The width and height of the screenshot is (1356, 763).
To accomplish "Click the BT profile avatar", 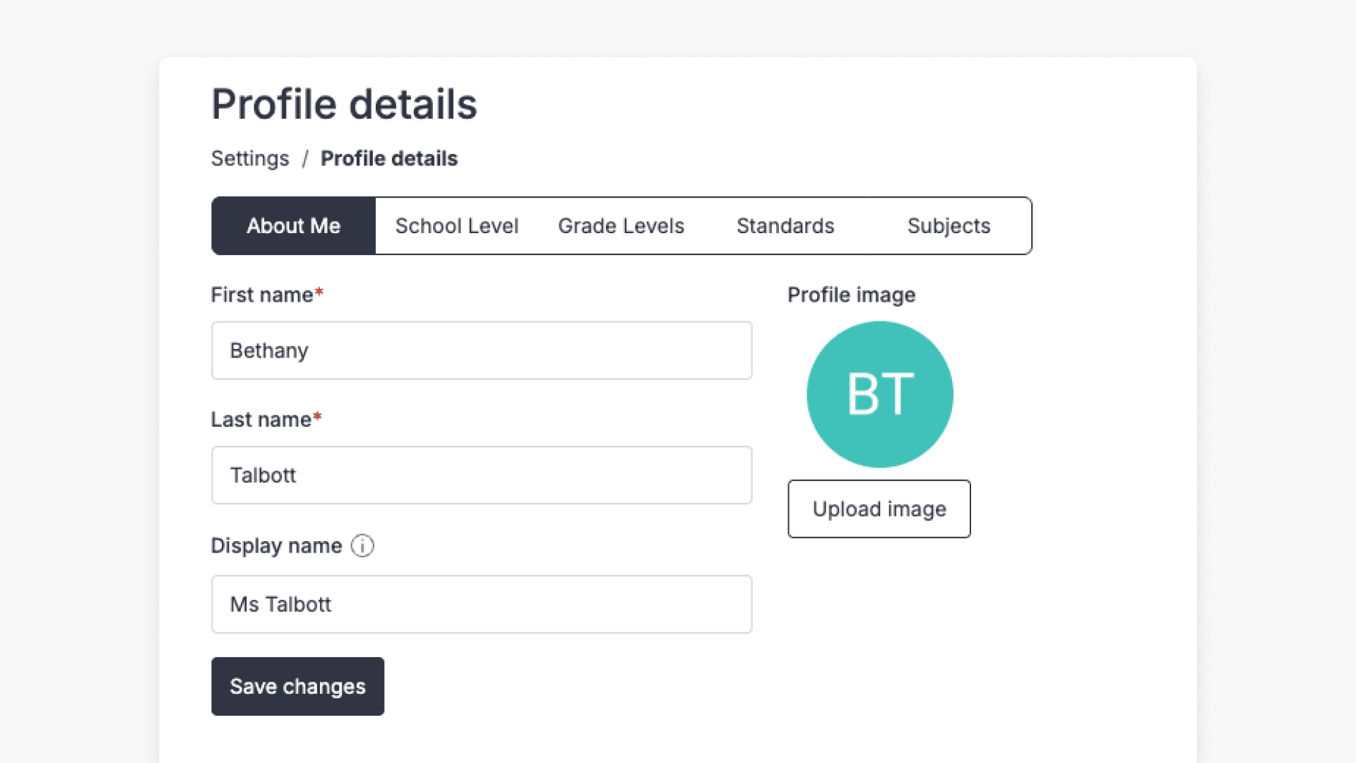I will click(x=880, y=395).
